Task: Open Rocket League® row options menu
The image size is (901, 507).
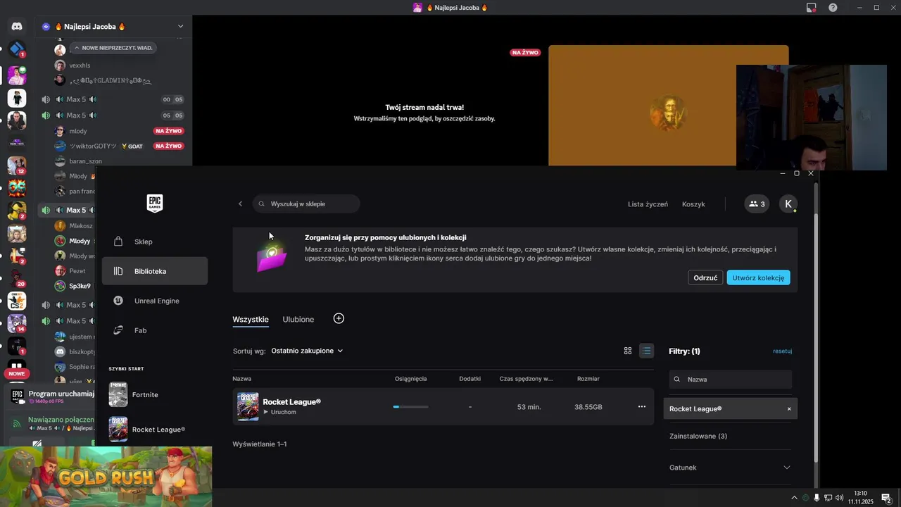Action: pyautogui.click(x=641, y=407)
